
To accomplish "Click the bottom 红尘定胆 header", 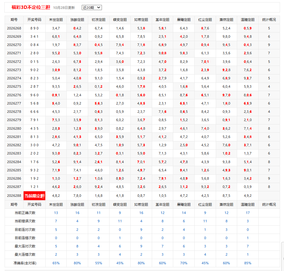I will tap(205, 204).
